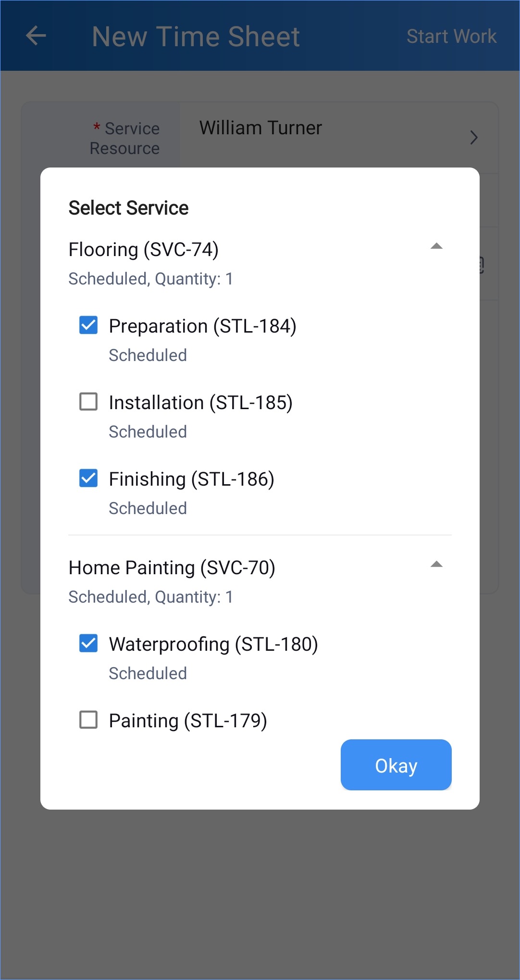The width and height of the screenshot is (520, 980).
Task: Collapse the Home Painting (SVC-70) group
Action: 436,564
